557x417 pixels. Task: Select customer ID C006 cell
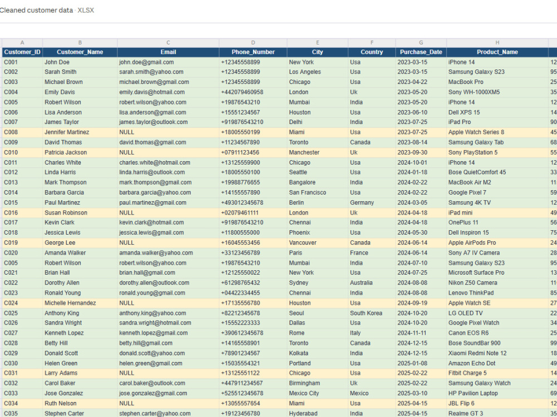(22, 112)
